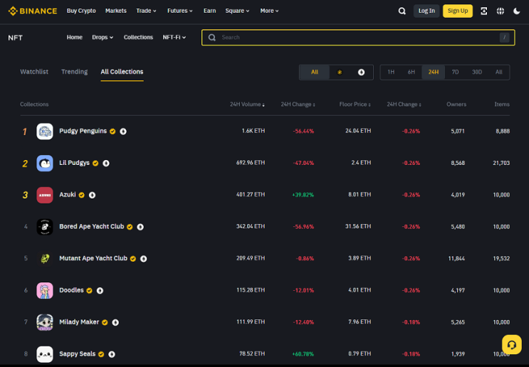
Task: Click the Log In button
Action: (x=426, y=11)
